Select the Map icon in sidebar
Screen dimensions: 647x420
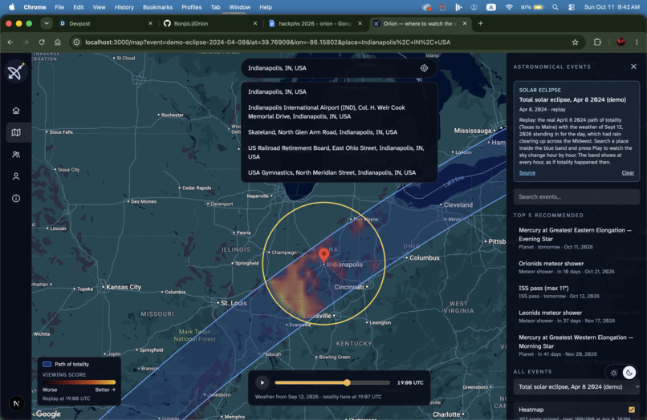16,132
